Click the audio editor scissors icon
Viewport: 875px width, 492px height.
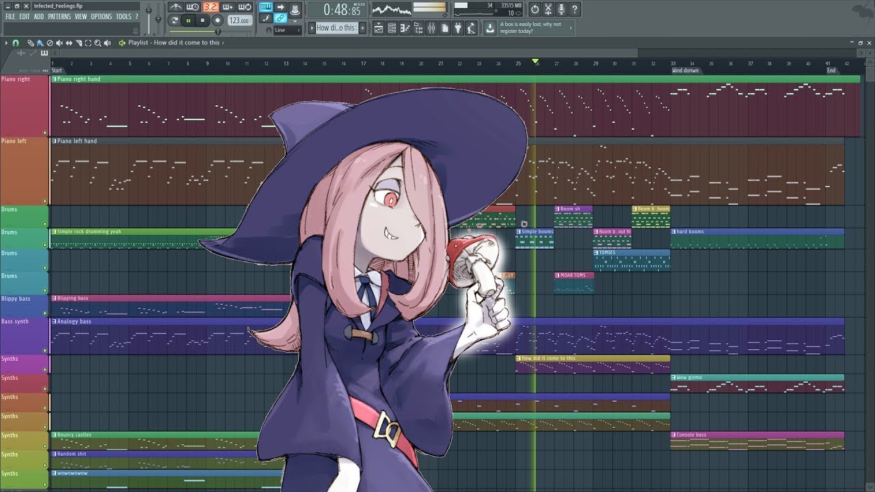click(548, 10)
